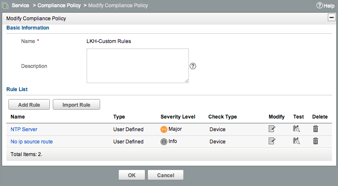
Task: Delete the No ip source route rule
Action: pos(316,141)
